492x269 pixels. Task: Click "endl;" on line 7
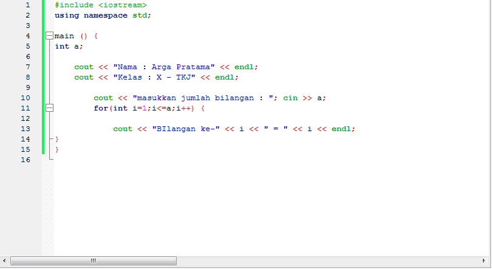pos(246,67)
